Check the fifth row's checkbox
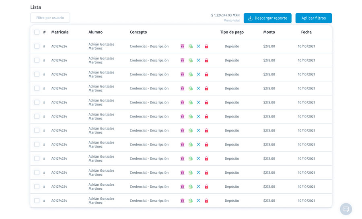The width and height of the screenshot is (362, 219). tap(37, 102)
